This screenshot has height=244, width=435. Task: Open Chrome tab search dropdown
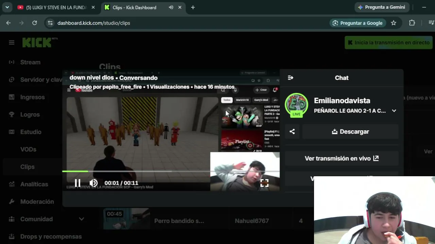7,7
